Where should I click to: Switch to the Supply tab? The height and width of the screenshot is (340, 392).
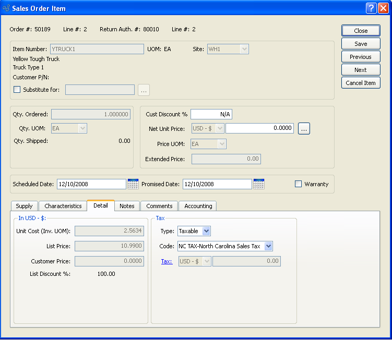tap(24, 206)
